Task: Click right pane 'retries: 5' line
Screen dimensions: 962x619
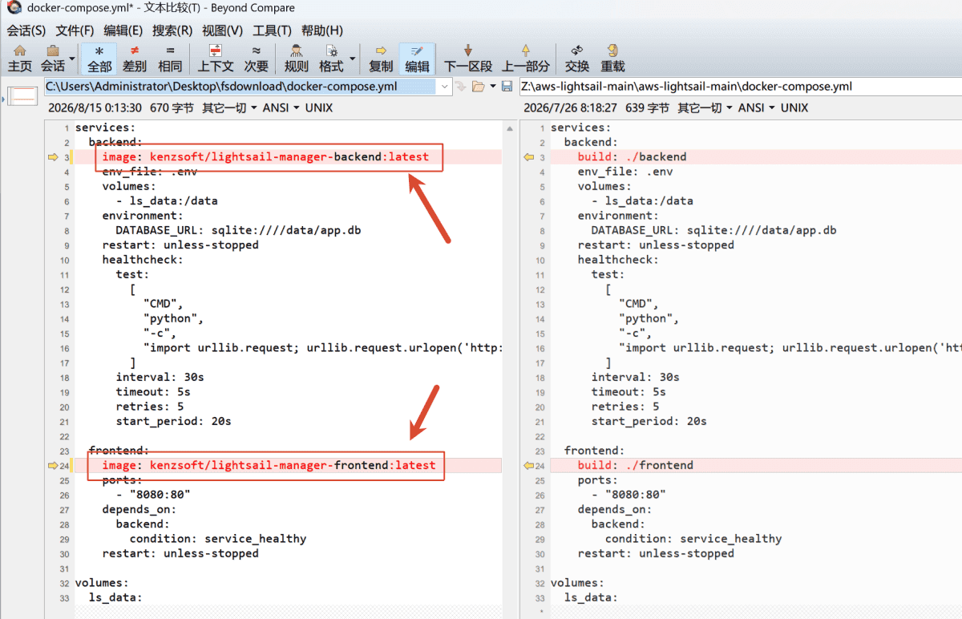Action: pyautogui.click(x=625, y=407)
